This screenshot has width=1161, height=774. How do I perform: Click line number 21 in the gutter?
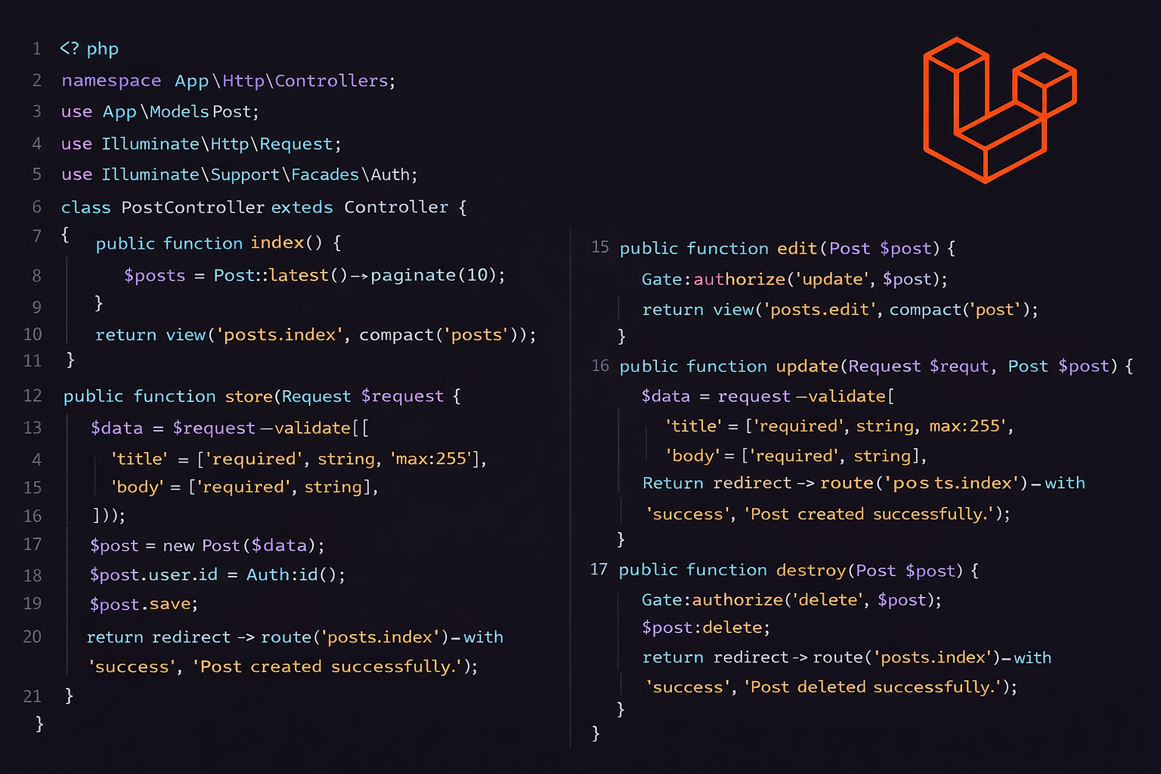pyautogui.click(x=33, y=696)
